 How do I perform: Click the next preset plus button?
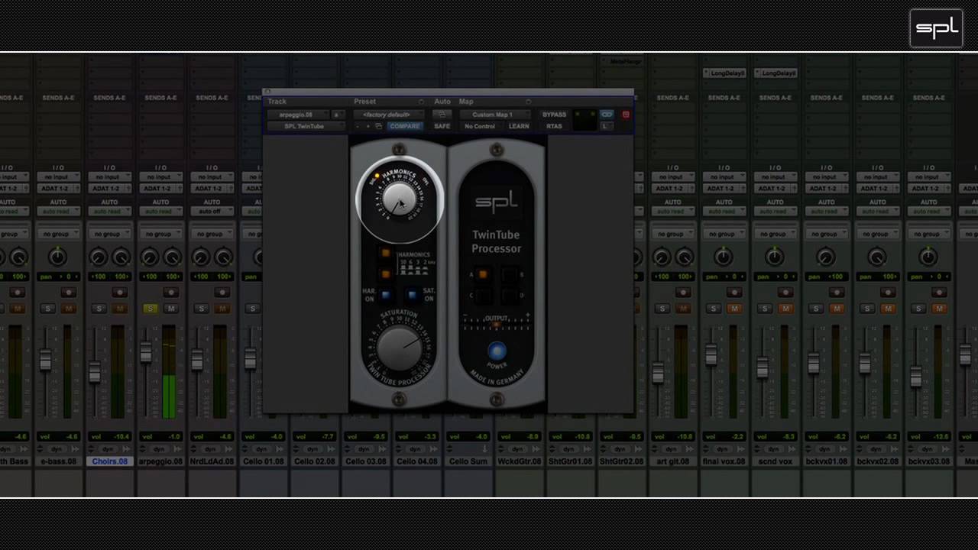[368, 126]
